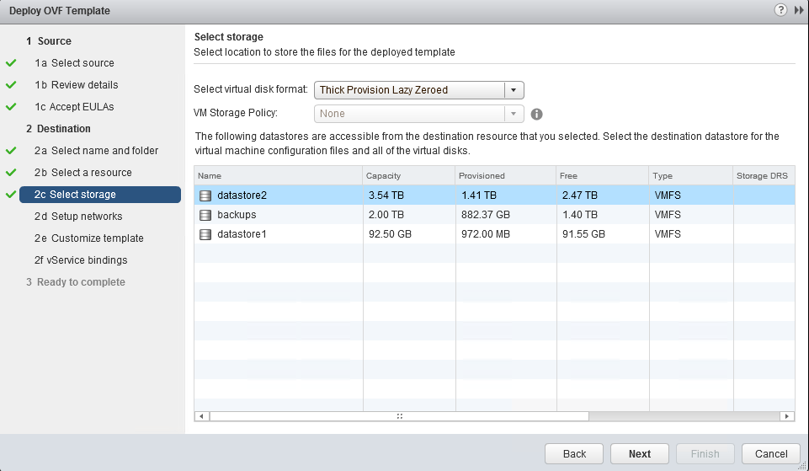Viewport: 809px width, 471px height.
Task: Open step 1c Accept EULAs
Action: coord(82,107)
